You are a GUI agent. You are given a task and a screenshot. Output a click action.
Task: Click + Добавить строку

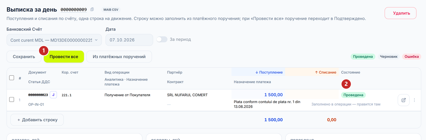click(x=37, y=120)
